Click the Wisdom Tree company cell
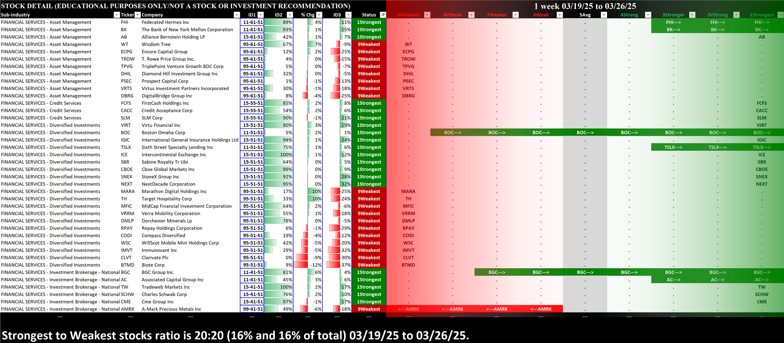The height and width of the screenshot is (343, 784). coord(190,44)
